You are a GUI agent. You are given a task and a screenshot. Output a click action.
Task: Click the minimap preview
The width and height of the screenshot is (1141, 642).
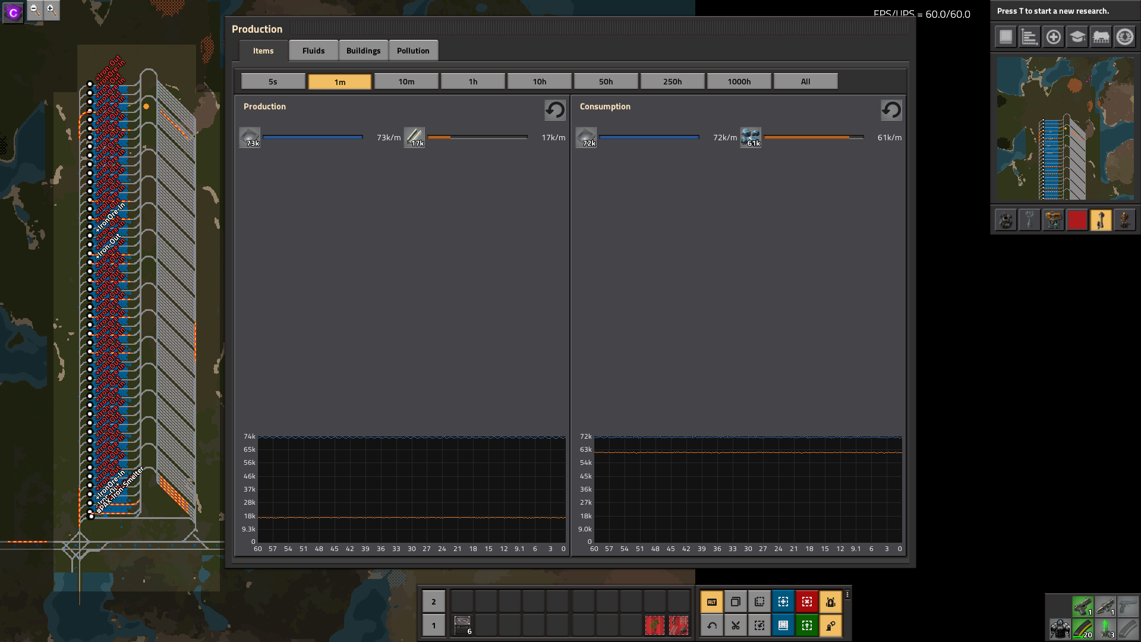coord(1065,128)
